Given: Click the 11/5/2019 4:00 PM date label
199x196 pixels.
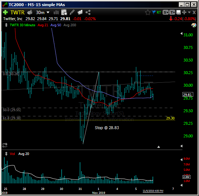Looking at the screenshot, I should click(x=153, y=191).
